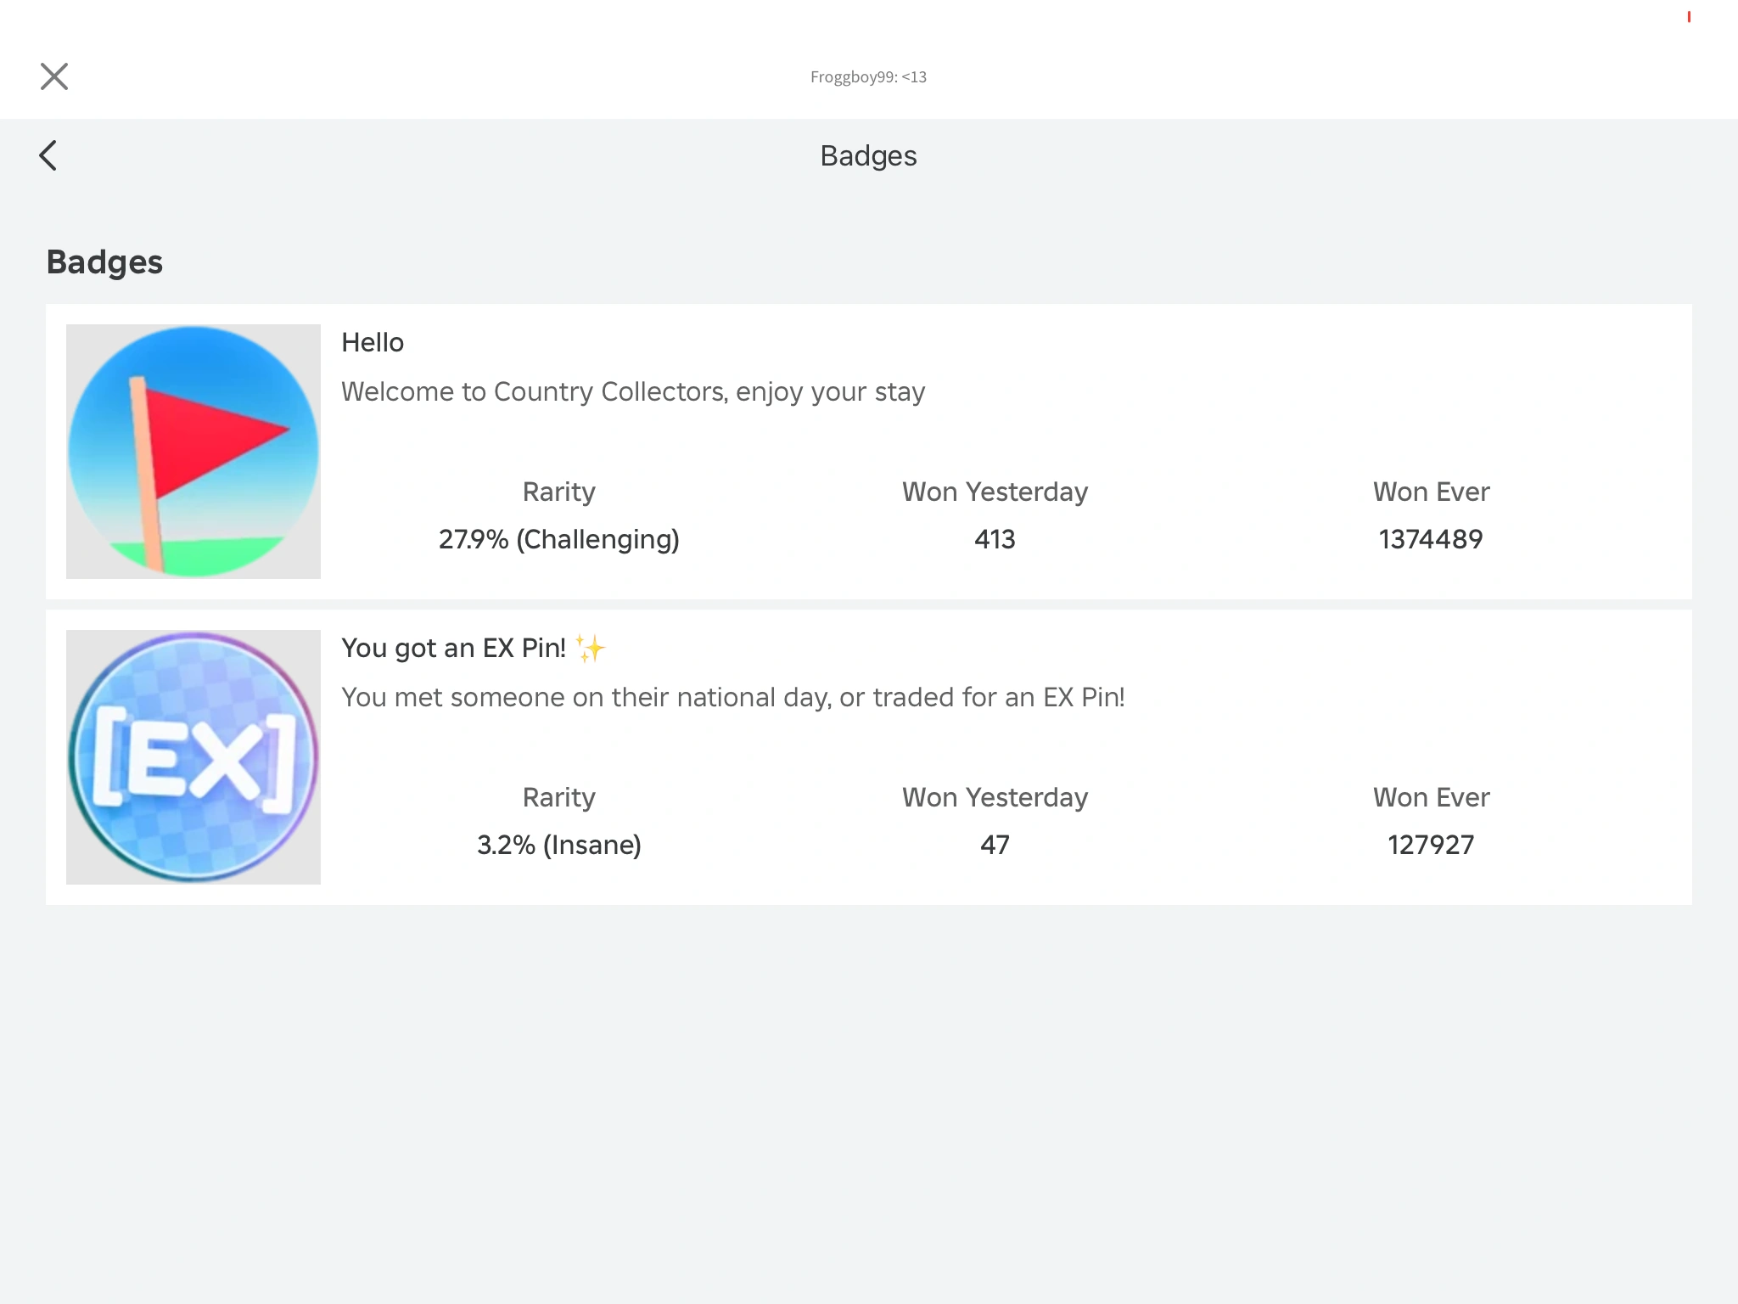Click the EX Pin national day description text

[732, 697]
